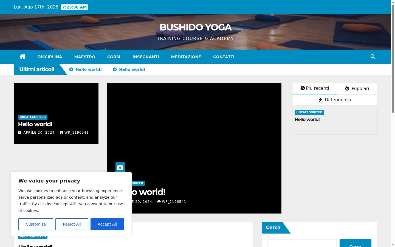Open the CONTATTI page
Screen dimensions: 395x247
224,57
